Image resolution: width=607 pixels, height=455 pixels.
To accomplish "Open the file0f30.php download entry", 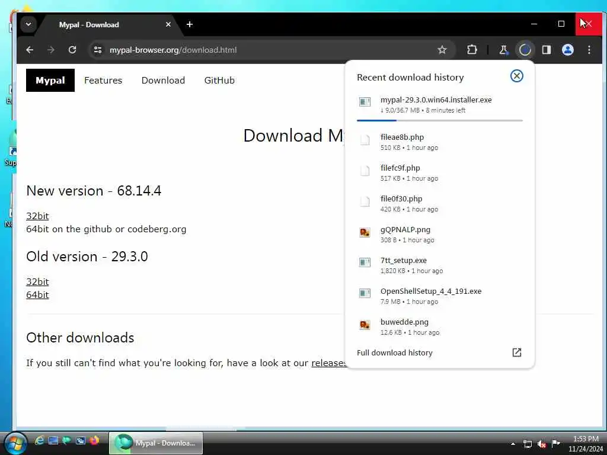I will (x=439, y=204).
